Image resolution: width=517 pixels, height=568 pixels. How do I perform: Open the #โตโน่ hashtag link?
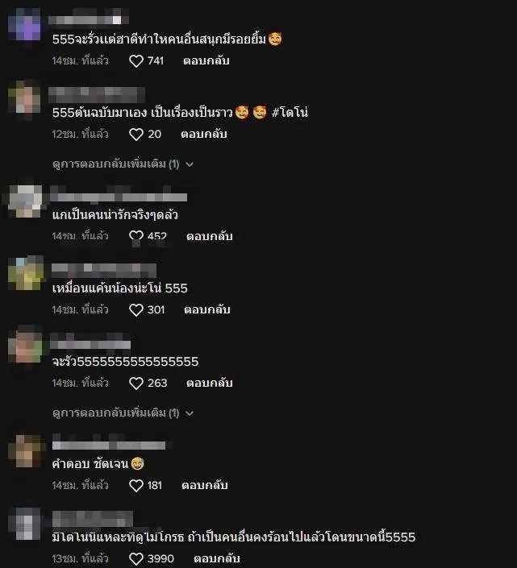point(290,112)
